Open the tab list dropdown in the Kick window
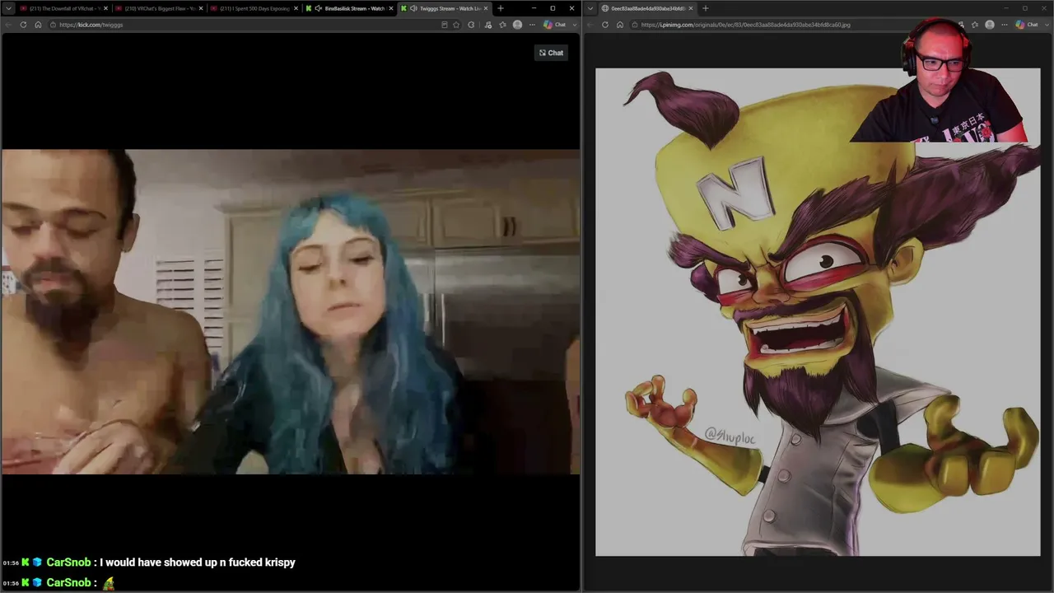Viewport: 1054px width, 593px height. click(9, 8)
